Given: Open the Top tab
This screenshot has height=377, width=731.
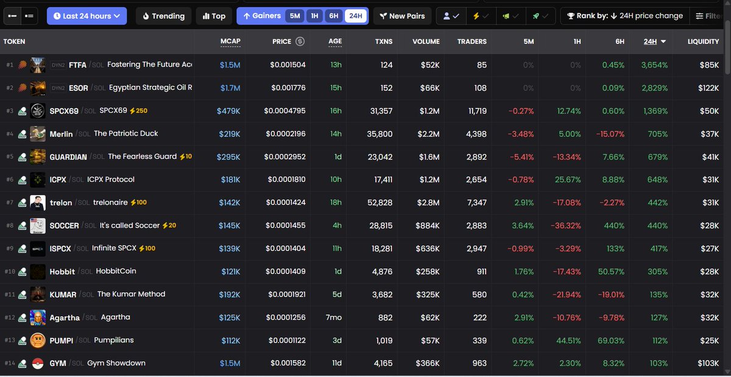Looking at the screenshot, I should point(214,16).
